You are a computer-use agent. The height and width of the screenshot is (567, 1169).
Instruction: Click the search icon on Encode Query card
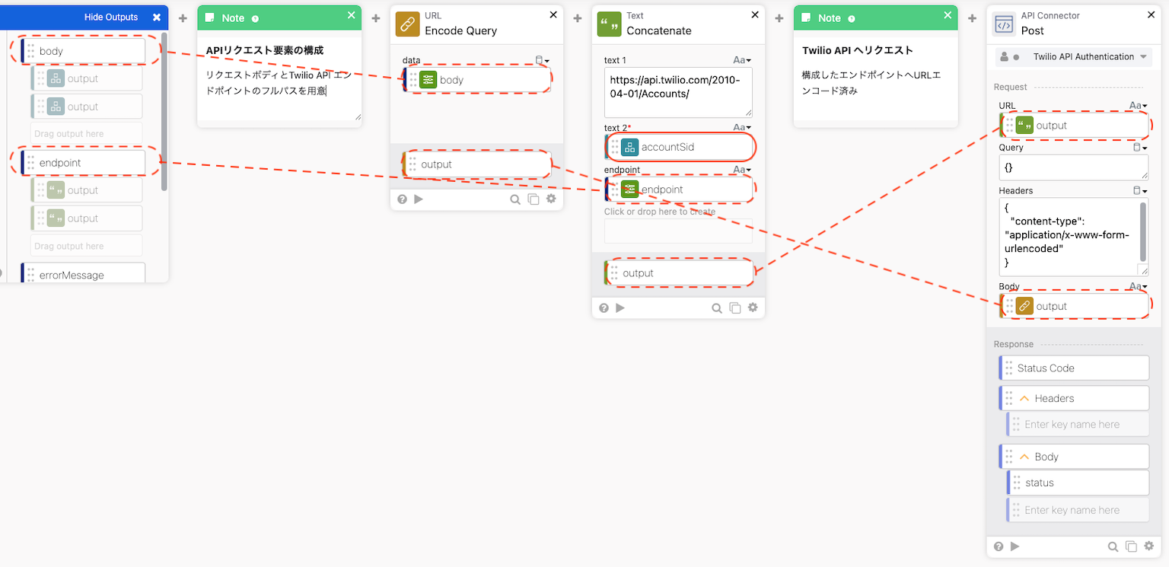[515, 199]
